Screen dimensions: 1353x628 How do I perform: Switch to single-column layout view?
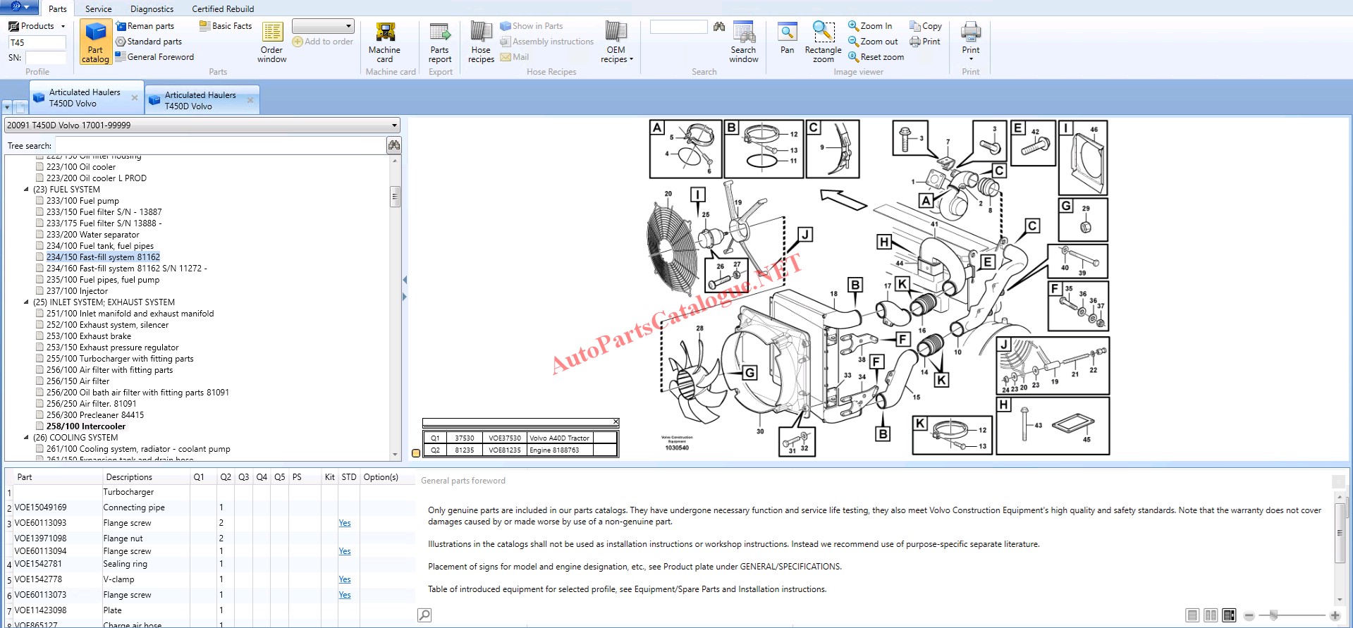(x=1192, y=615)
